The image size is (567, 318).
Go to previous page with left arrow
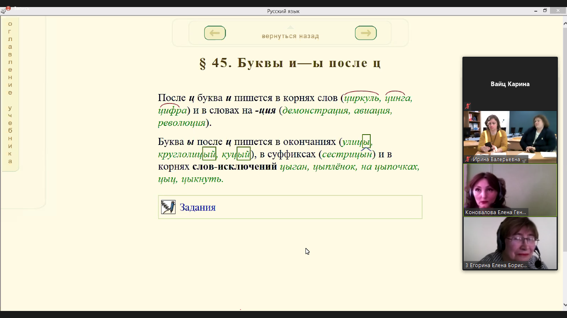215,33
